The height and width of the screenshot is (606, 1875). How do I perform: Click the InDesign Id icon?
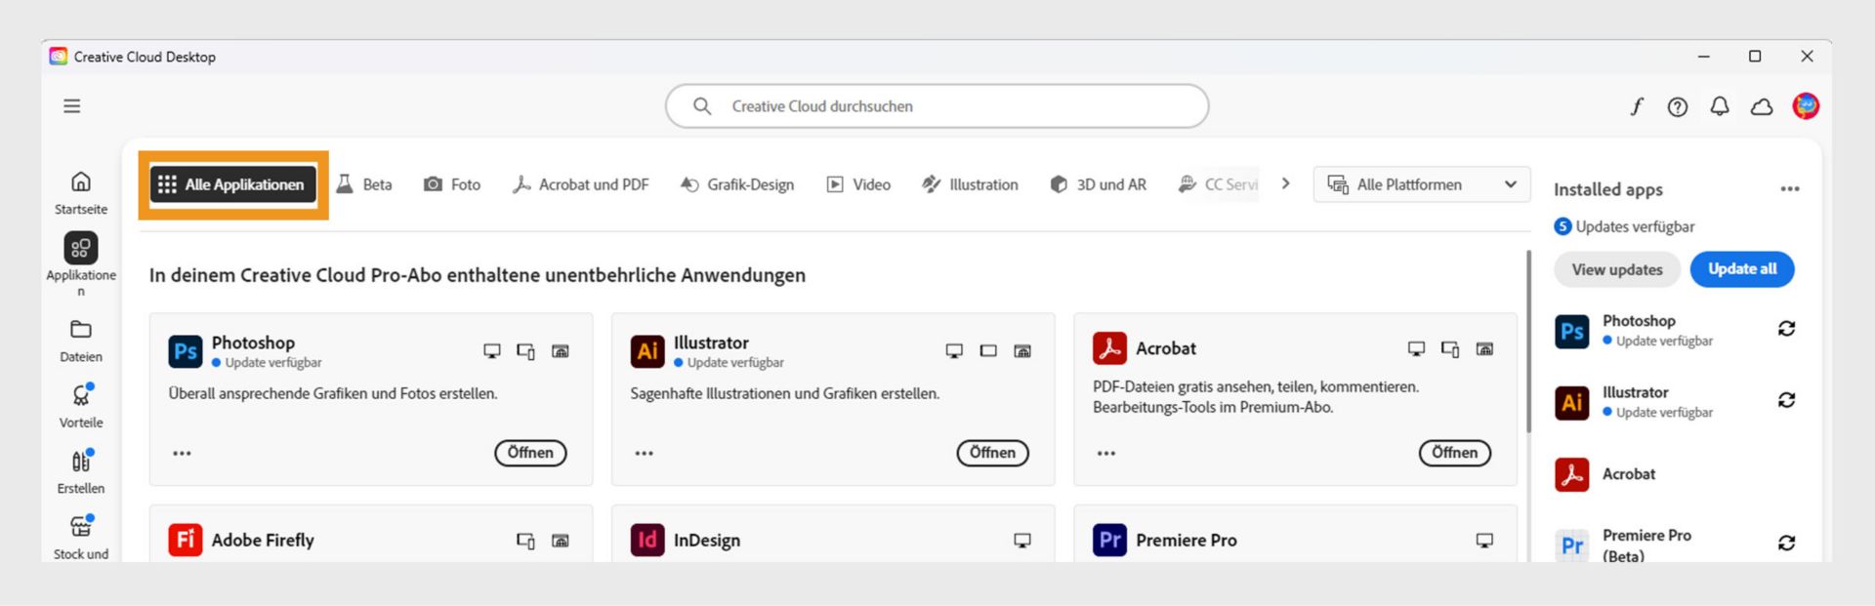coord(647,540)
